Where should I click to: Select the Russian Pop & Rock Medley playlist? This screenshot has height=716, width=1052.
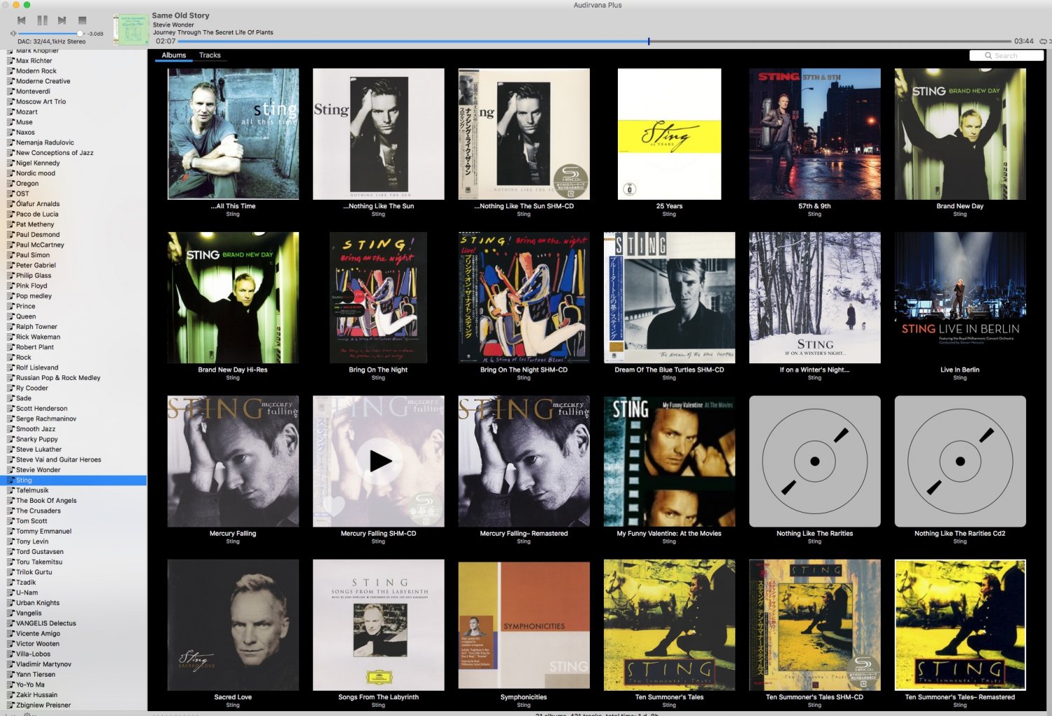pyautogui.click(x=74, y=378)
